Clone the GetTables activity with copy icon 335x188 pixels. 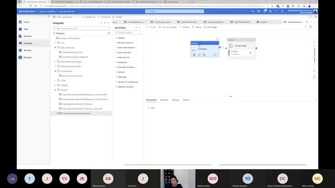tap(204, 55)
